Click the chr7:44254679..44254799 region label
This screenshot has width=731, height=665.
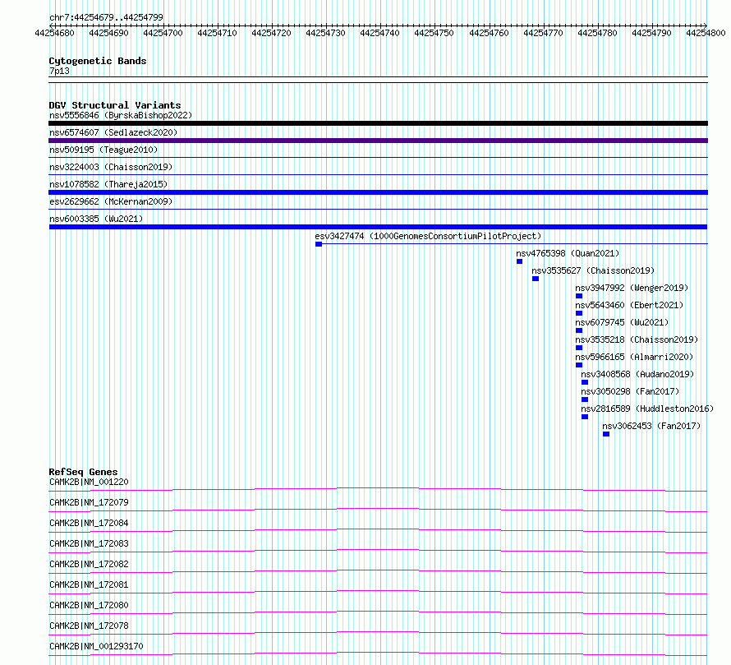pyautogui.click(x=106, y=17)
